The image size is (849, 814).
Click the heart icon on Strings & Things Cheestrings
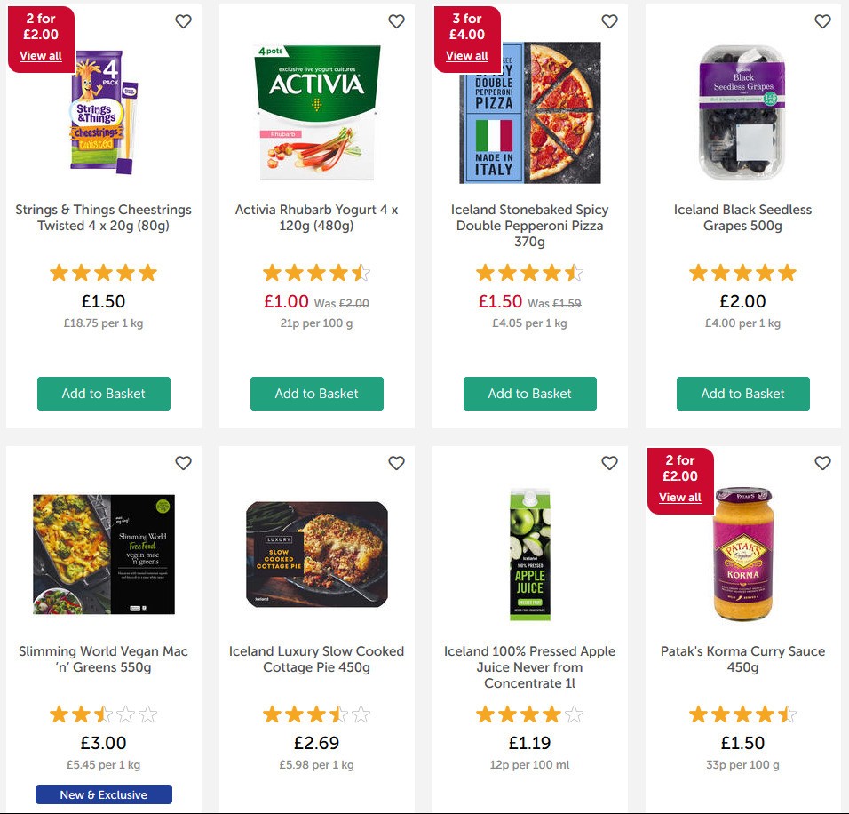tap(183, 20)
